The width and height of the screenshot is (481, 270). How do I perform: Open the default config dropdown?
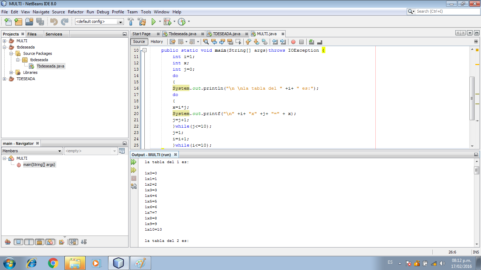click(x=121, y=21)
